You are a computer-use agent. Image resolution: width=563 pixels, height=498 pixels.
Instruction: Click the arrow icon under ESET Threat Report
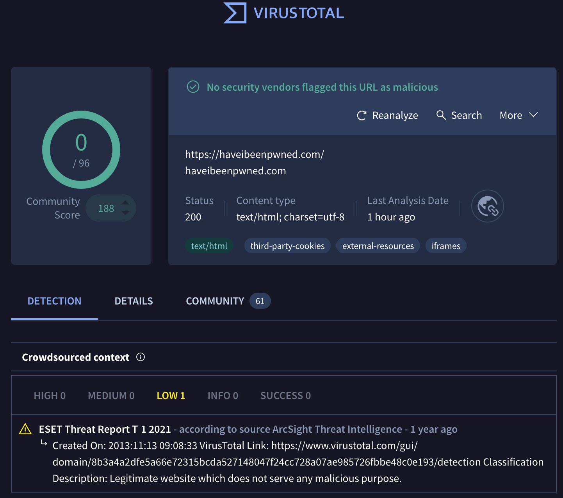[44, 443]
